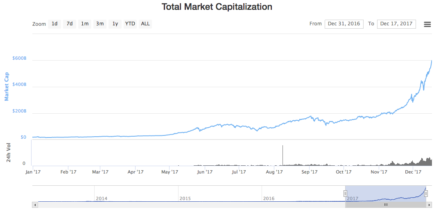The width and height of the screenshot is (443, 214).
Task: Click the From date field
Action: 344,24
